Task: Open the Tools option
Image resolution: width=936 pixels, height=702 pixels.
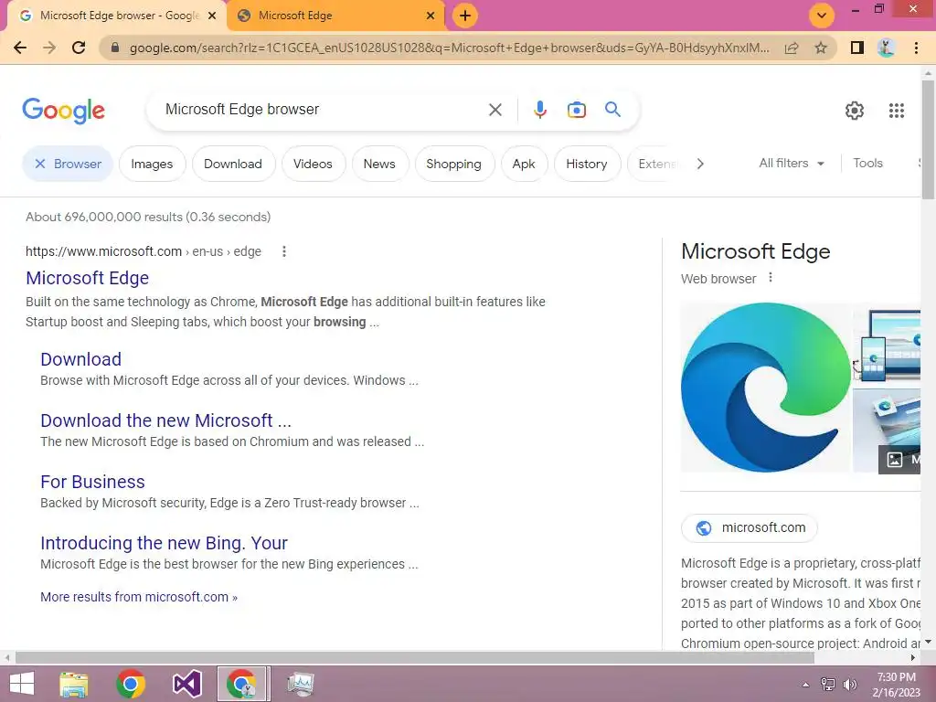Action: click(867, 163)
